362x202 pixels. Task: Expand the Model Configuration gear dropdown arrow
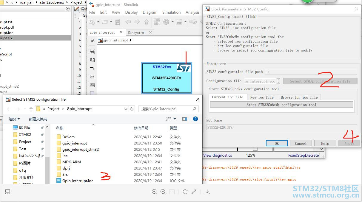(x=172, y=22)
